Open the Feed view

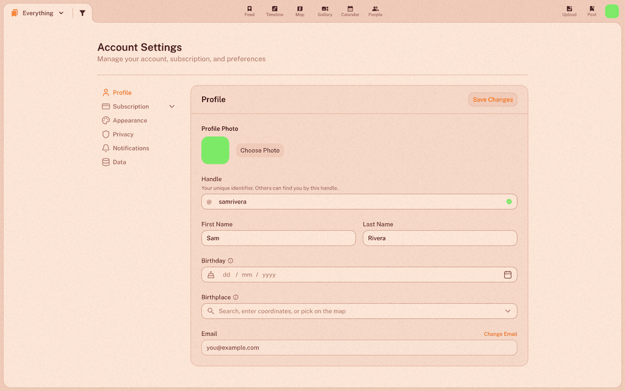click(x=249, y=11)
